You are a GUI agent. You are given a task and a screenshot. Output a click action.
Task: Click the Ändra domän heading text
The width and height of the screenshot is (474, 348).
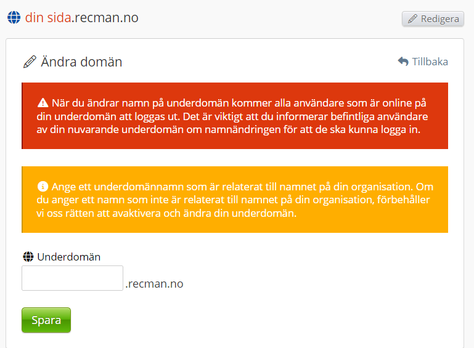(x=81, y=62)
